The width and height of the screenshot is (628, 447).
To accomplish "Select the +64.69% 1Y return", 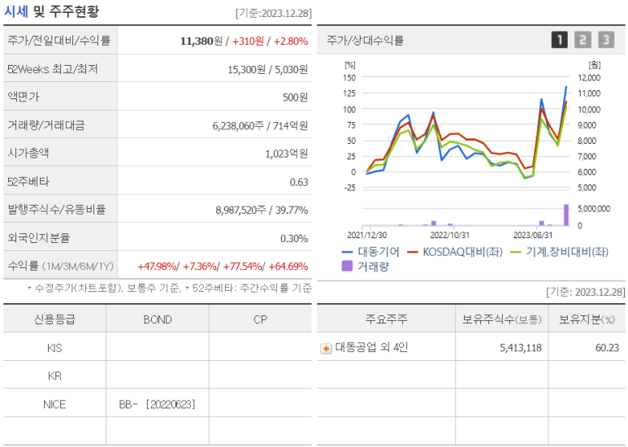I will click(x=288, y=267).
